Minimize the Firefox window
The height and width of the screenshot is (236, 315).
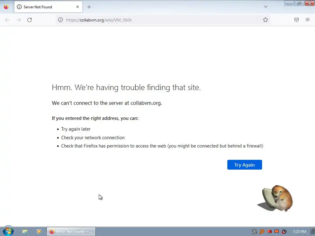(289, 3)
